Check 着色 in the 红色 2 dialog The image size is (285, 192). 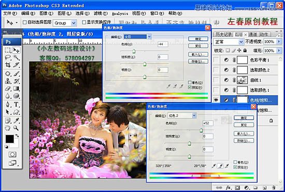[235, 162]
